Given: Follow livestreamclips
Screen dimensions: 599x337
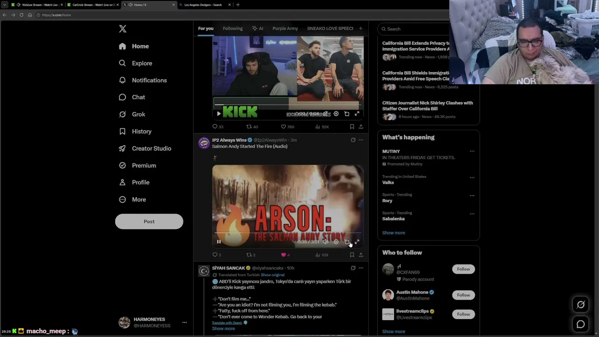Looking at the screenshot, I should [x=463, y=314].
